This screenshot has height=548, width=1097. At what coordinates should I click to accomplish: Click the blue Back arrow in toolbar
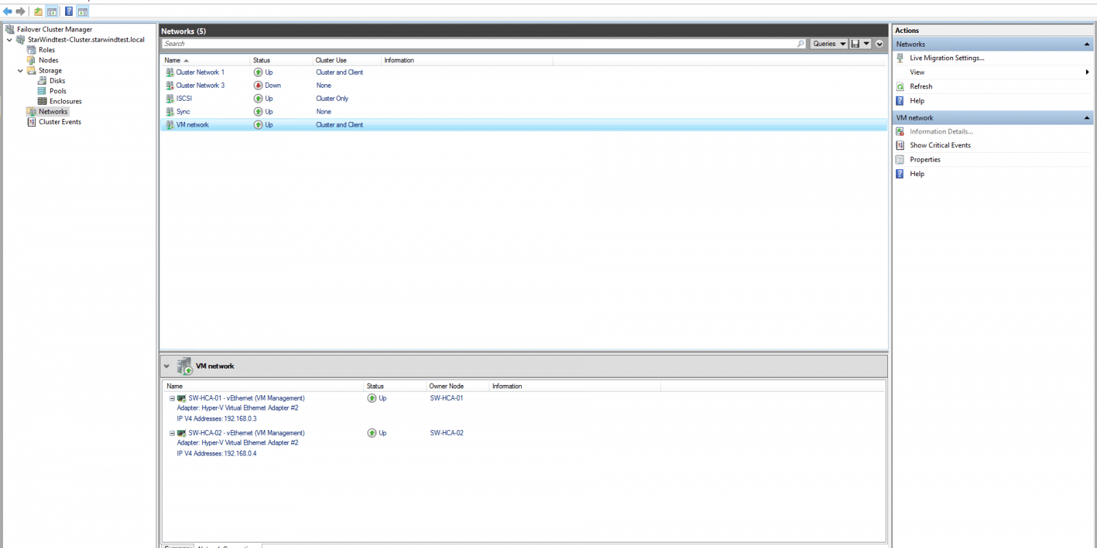pos(8,12)
